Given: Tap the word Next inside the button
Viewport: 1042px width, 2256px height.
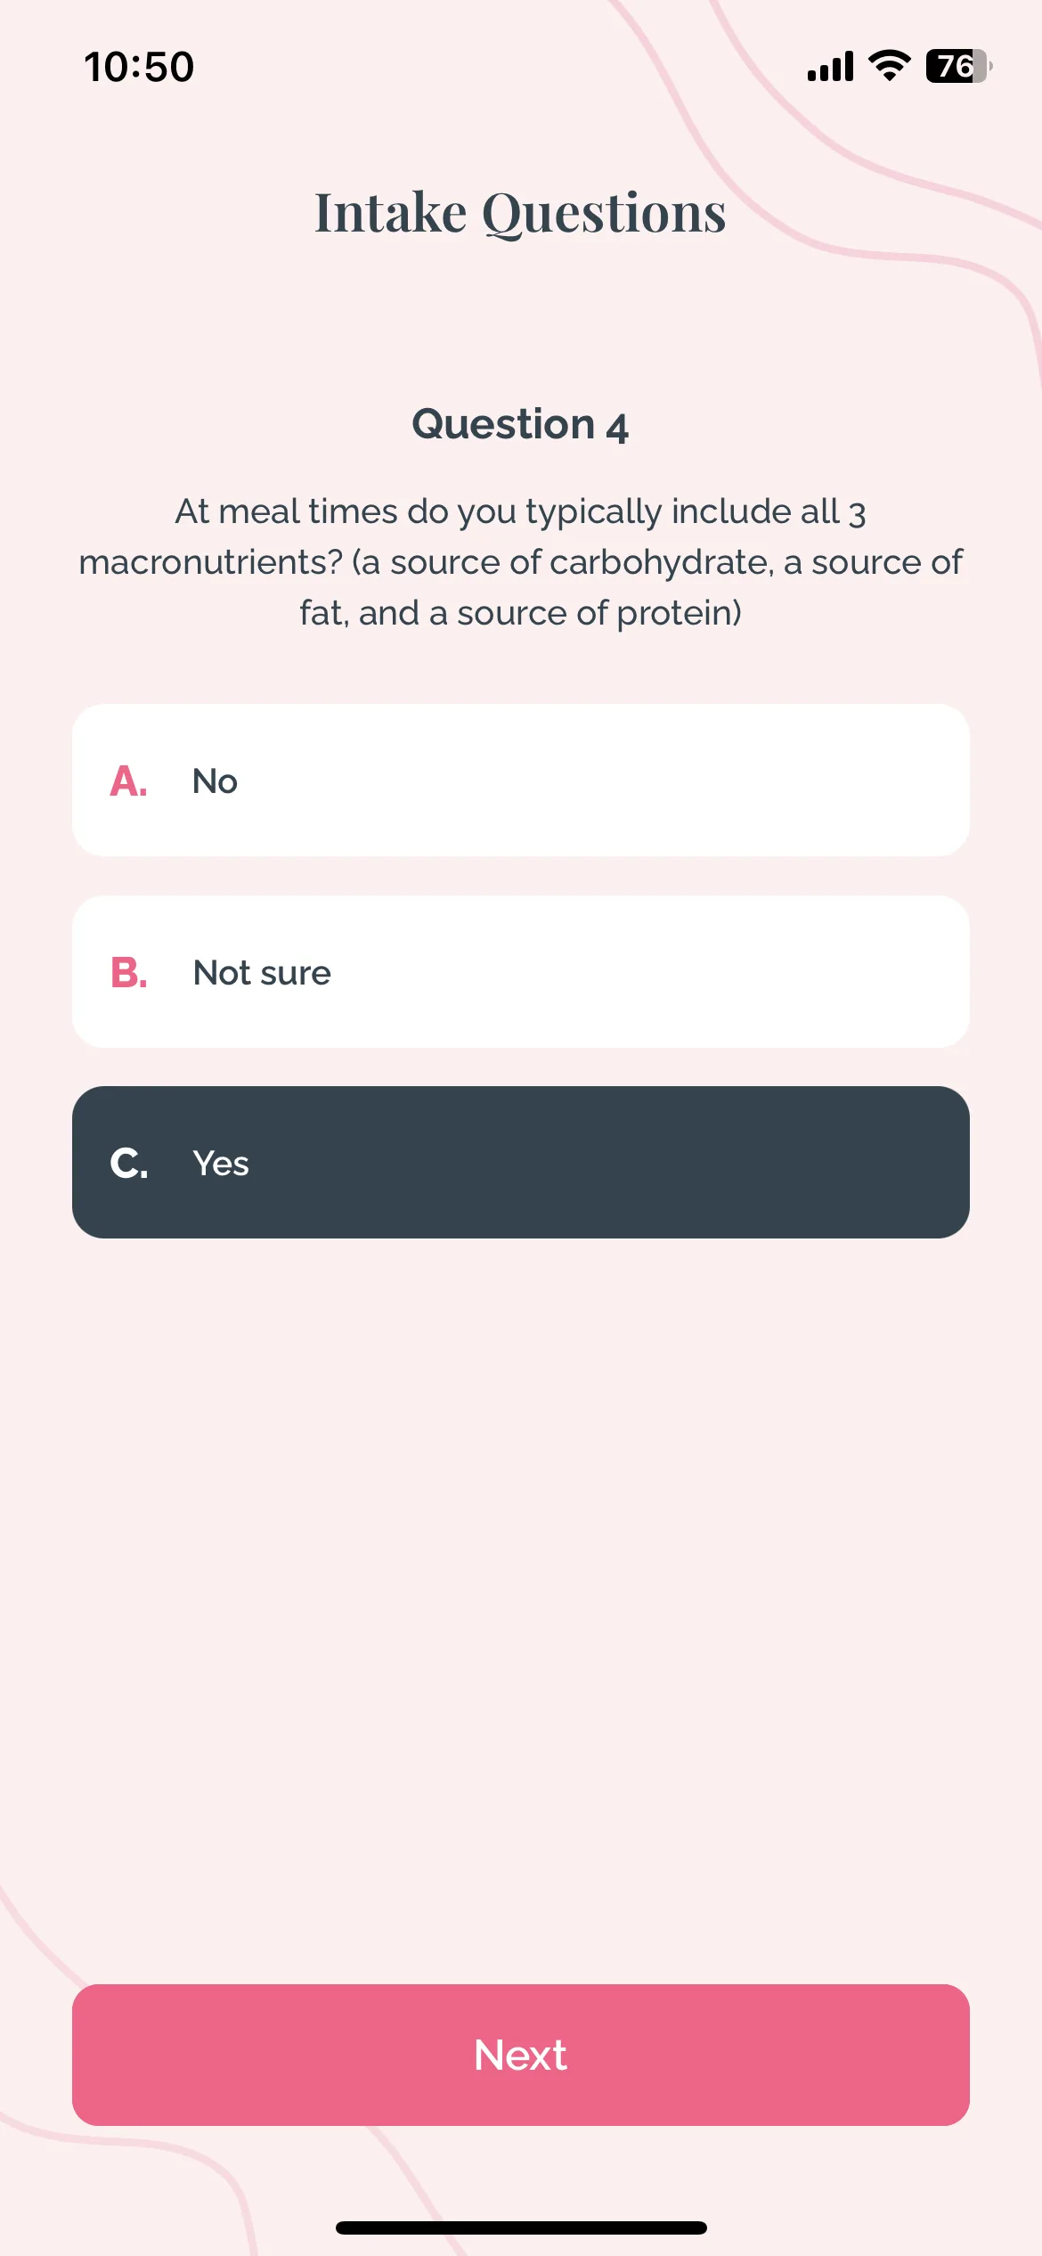Looking at the screenshot, I should pos(521,2055).
